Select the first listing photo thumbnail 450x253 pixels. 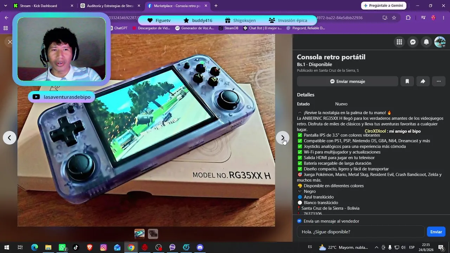(140, 234)
